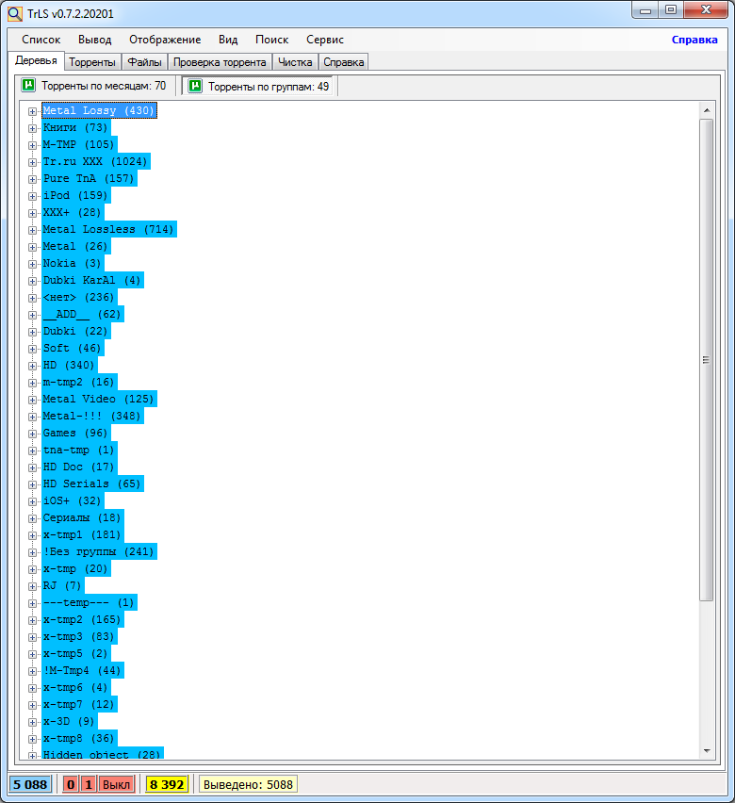
Task: Select the Nokia (3) group
Action: 73,263
